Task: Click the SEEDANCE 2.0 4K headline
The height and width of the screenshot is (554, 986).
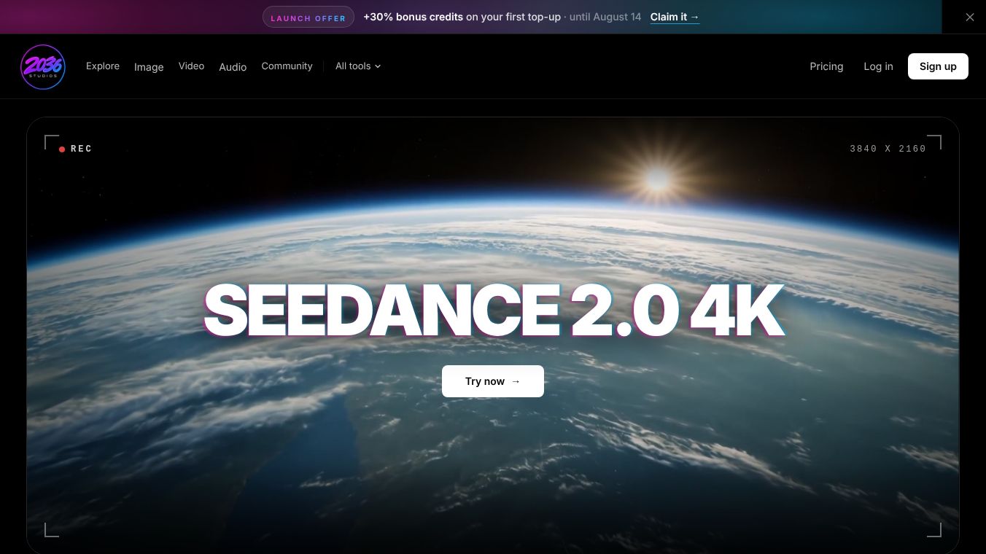Action: (x=494, y=311)
